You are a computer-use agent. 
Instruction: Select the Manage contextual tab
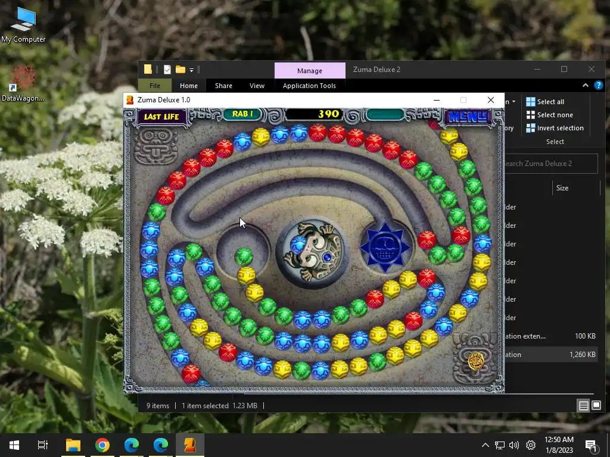(x=310, y=71)
